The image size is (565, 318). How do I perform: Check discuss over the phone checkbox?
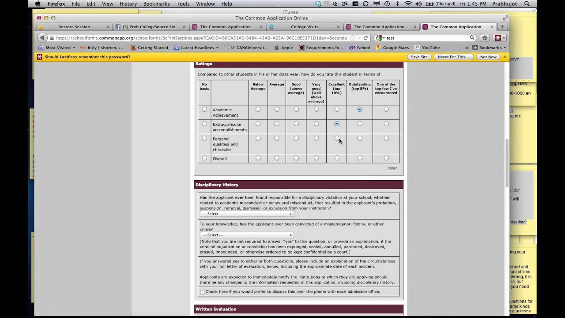202,292
